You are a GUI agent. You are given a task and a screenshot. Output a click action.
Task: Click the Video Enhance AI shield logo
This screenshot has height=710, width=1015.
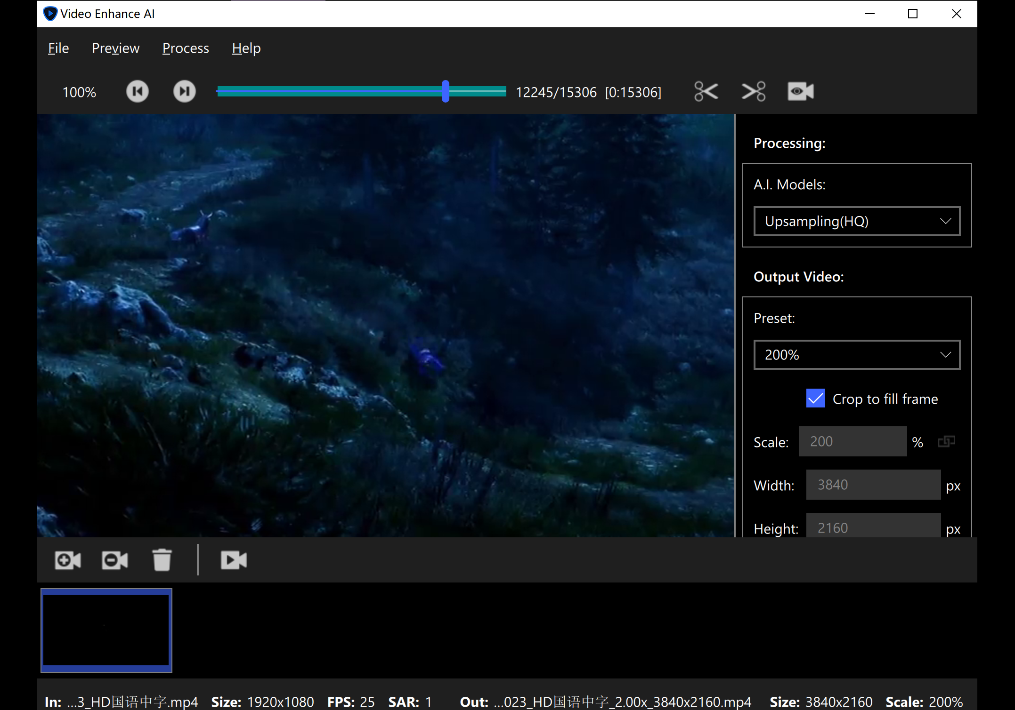[50, 14]
